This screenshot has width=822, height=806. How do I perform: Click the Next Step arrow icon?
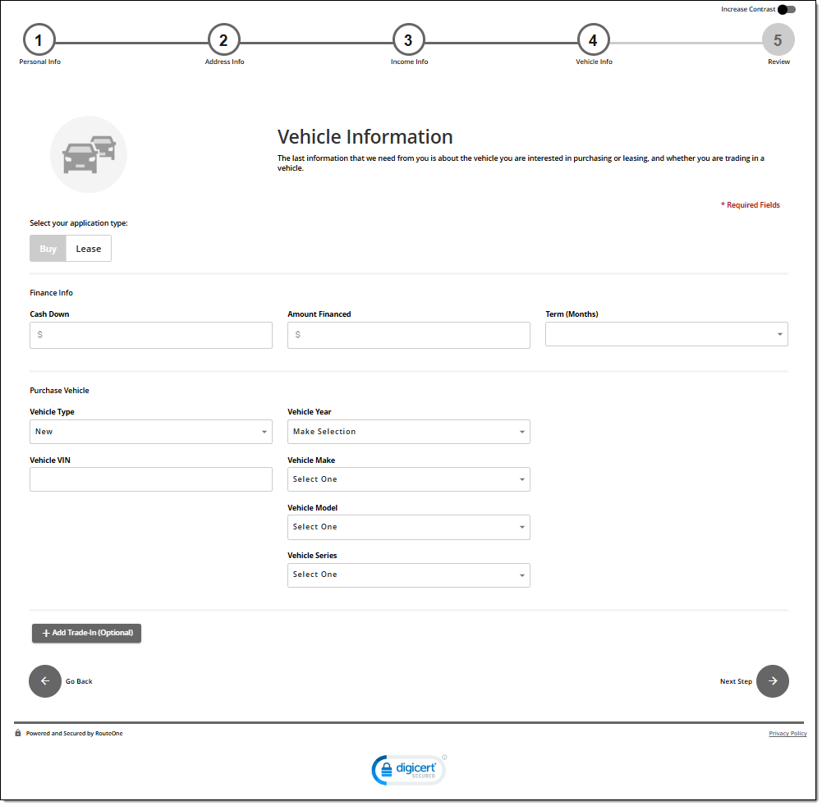(772, 681)
